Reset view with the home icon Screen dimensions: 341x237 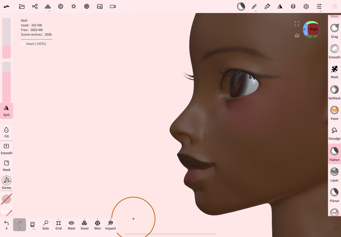[x=297, y=35]
